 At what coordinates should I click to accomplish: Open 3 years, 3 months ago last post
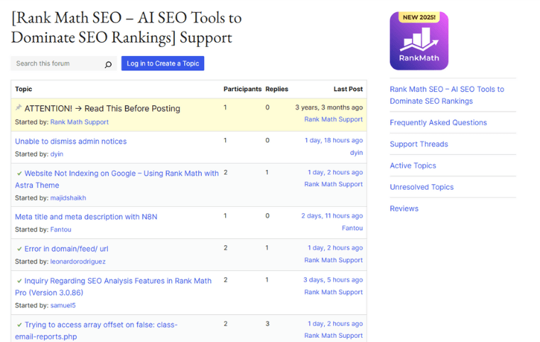pos(329,107)
